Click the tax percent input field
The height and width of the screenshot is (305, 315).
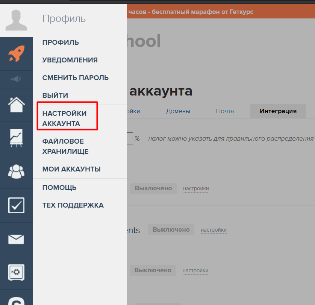point(130,138)
